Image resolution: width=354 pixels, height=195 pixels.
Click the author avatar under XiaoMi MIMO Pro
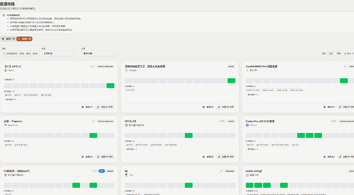click(247, 70)
